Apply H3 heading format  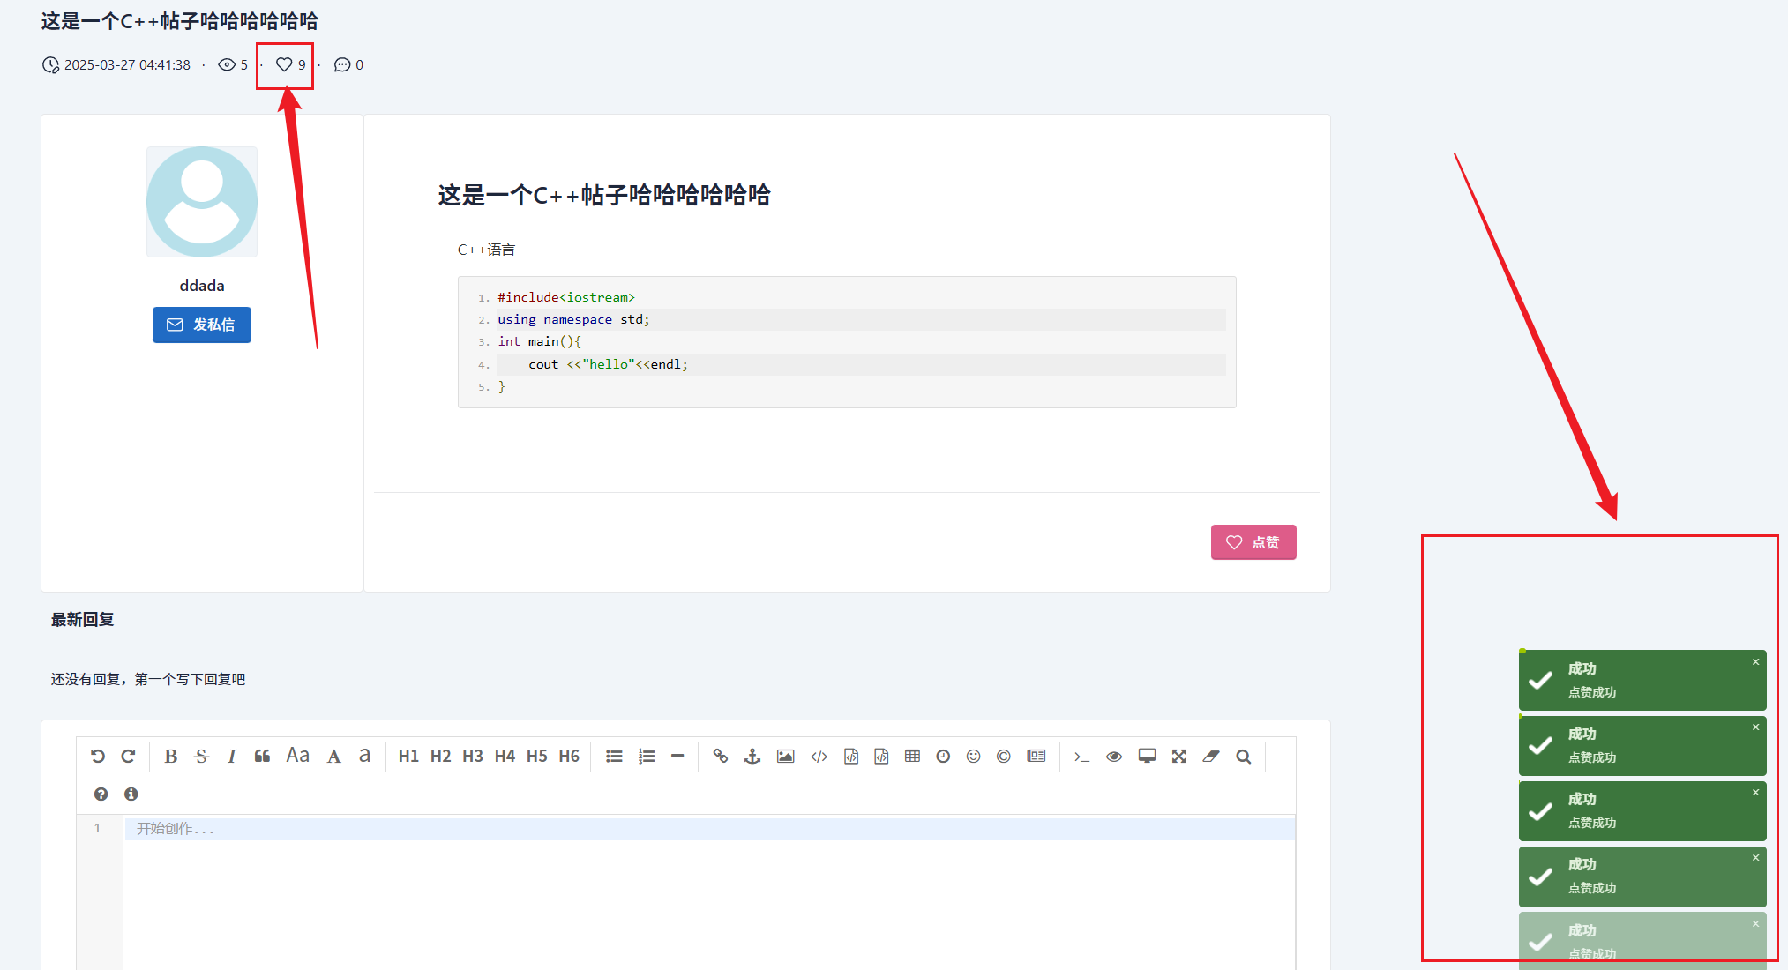473,757
